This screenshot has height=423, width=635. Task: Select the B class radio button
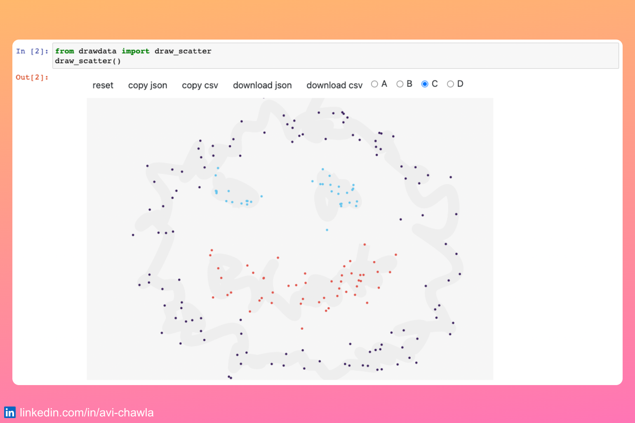point(400,84)
